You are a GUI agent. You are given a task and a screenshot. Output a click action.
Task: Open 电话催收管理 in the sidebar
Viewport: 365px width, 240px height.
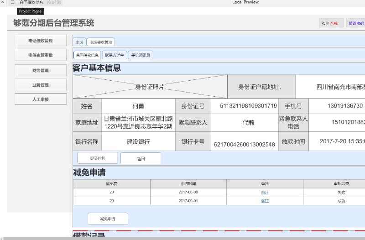click(x=41, y=41)
